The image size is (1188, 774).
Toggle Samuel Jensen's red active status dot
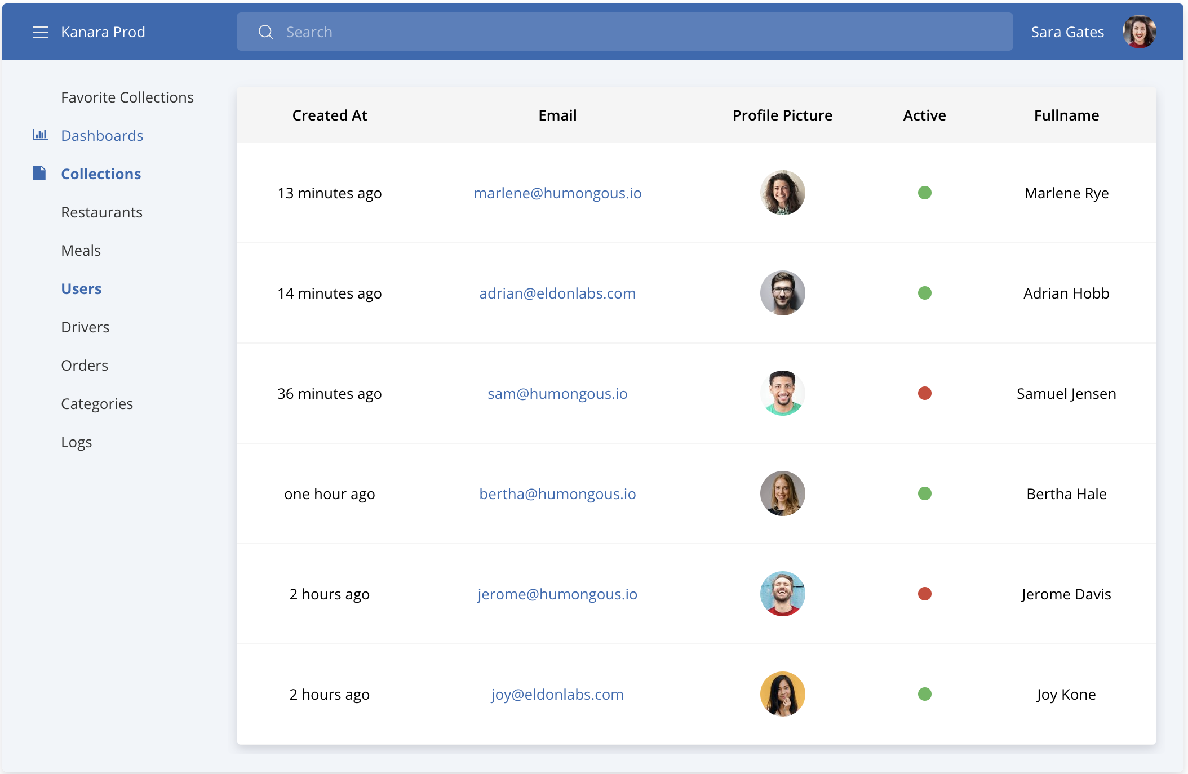click(924, 393)
